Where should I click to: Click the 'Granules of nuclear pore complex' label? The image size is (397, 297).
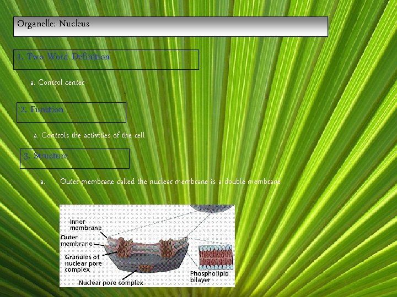83,263
